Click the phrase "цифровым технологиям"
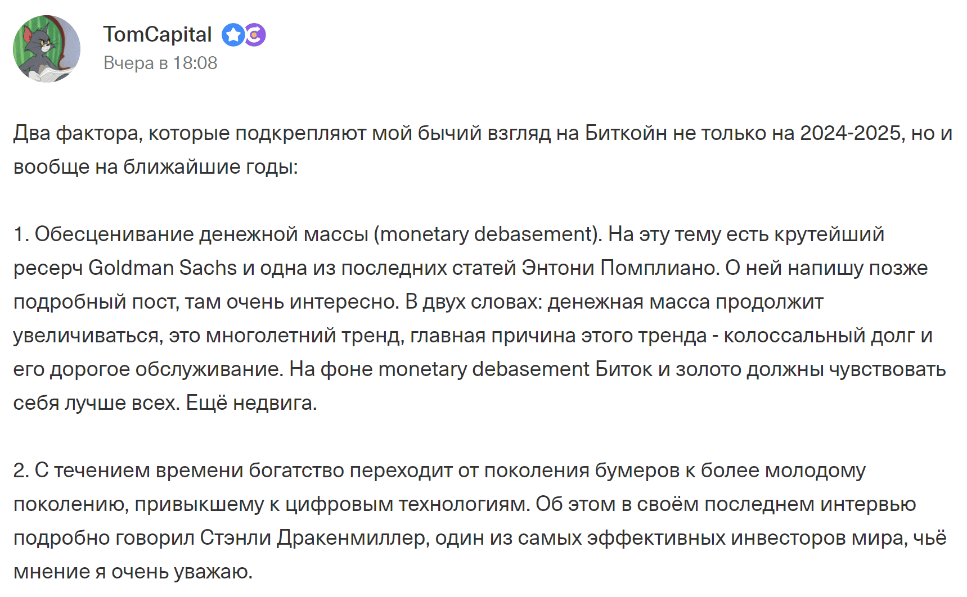 coord(407,504)
